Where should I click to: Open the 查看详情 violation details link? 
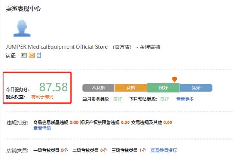(42, 128)
